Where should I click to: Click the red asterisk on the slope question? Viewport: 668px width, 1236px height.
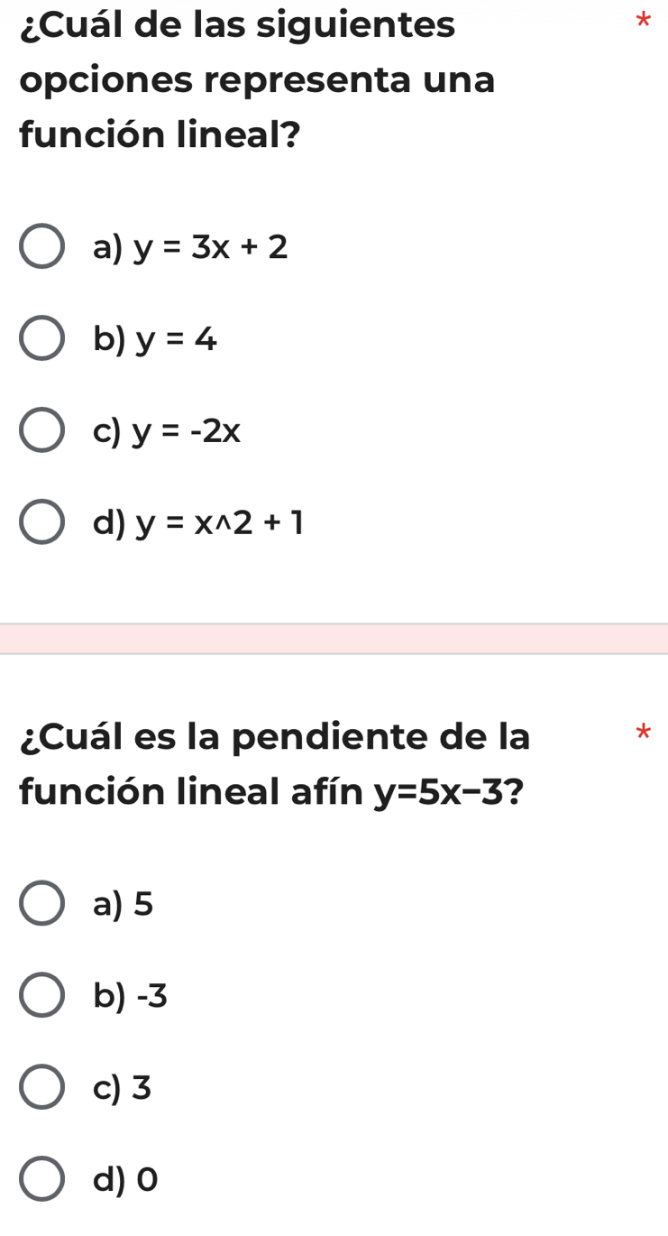pyautogui.click(x=641, y=733)
